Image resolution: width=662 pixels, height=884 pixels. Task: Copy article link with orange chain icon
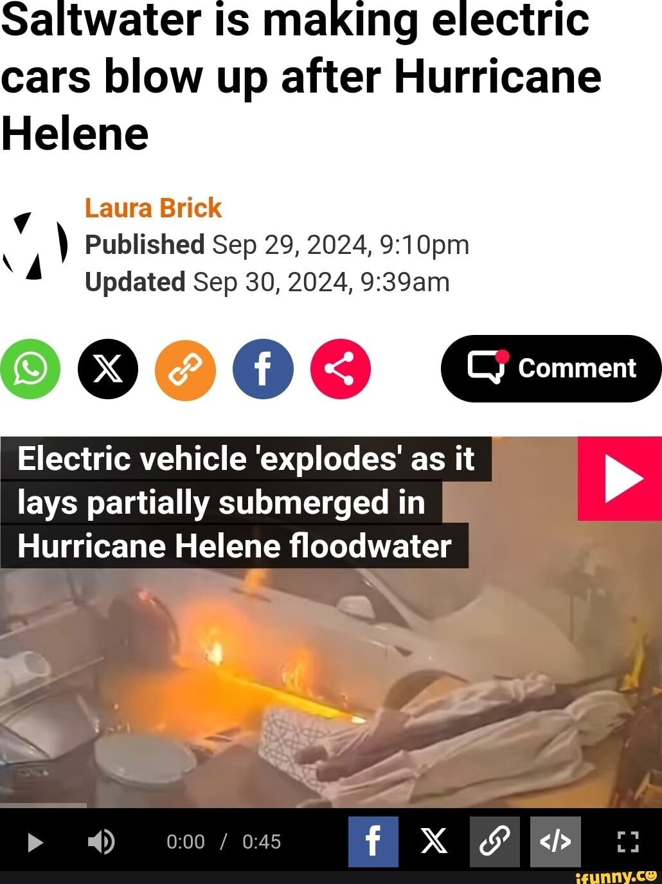[x=185, y=370]
